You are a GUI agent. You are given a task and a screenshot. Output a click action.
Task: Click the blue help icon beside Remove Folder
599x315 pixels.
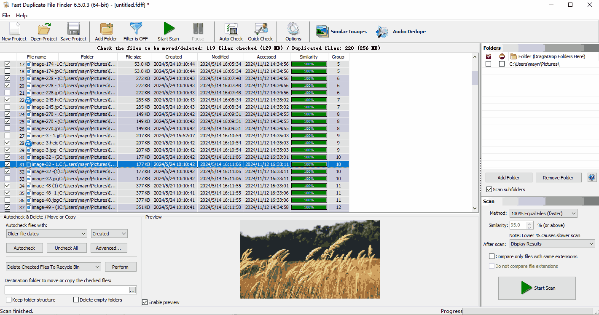tap(592, 178)
